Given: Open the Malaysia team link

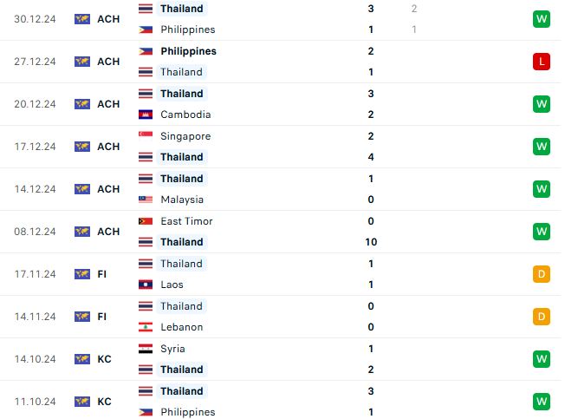Looking at the screenshot, I should click(x=182, y=200).
